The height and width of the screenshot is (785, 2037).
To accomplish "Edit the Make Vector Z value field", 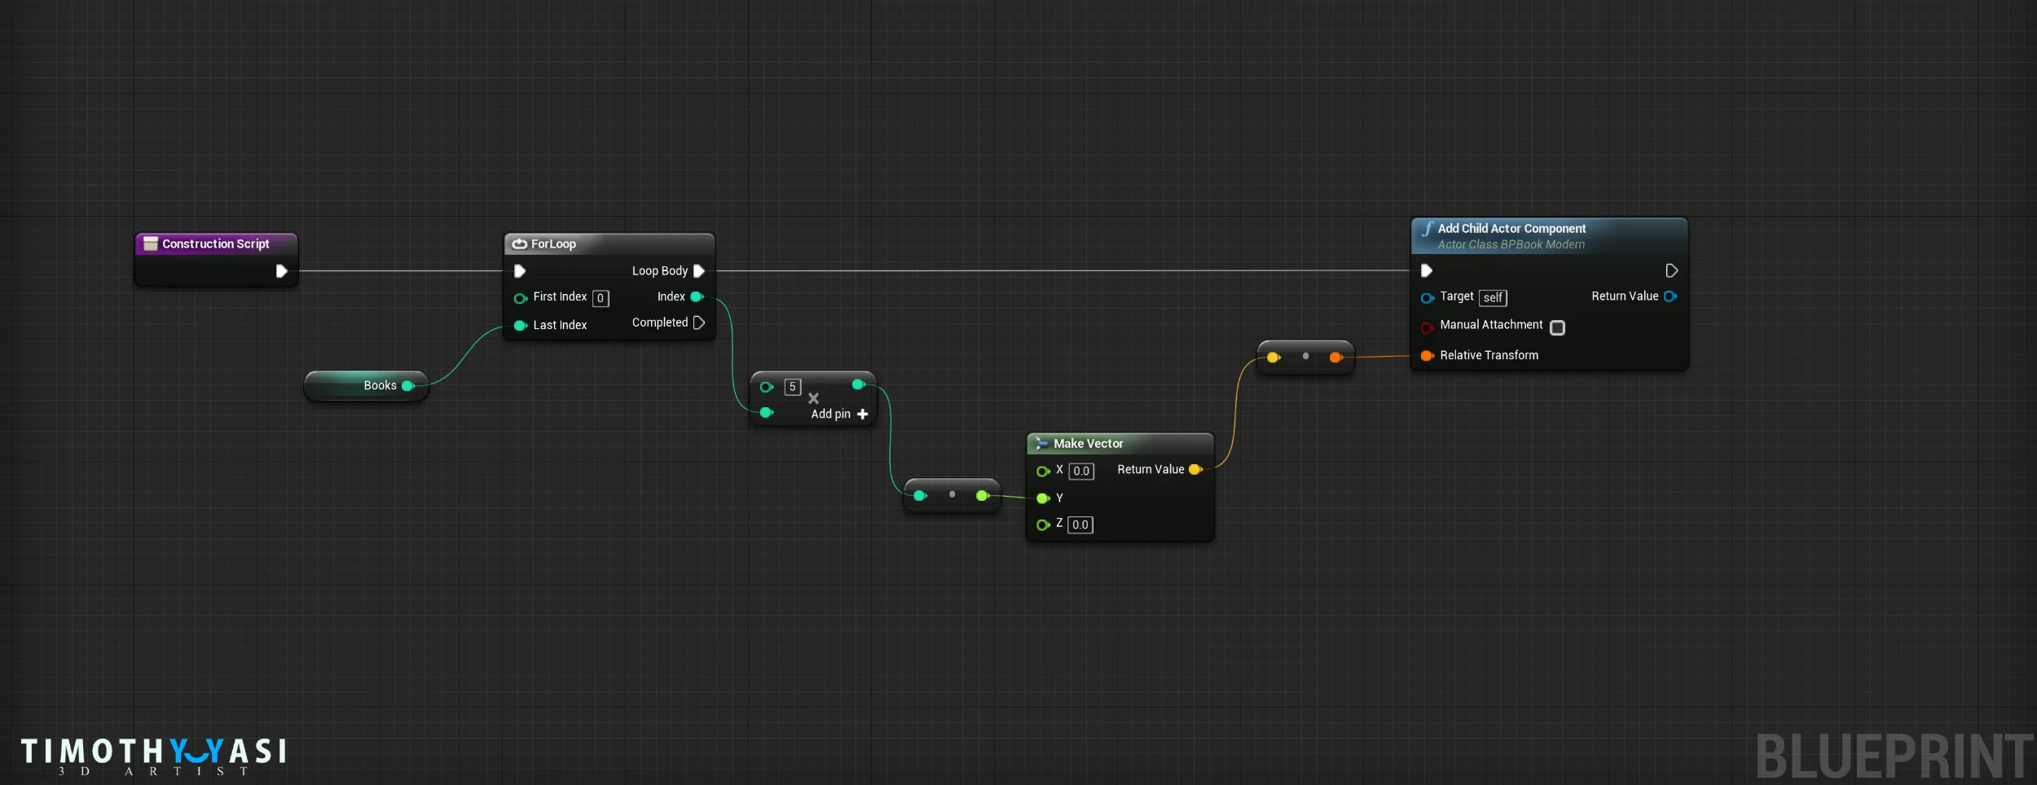I will 1080,525.
